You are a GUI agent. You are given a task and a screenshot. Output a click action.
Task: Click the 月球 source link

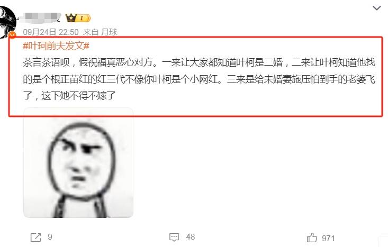pyautogui.click(x=109, y=32)
